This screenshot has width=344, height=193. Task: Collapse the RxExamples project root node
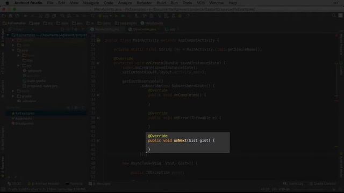[8, 35]
